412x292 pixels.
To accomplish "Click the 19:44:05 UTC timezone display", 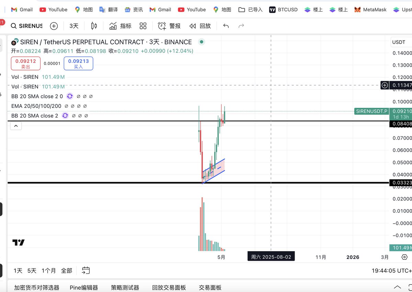I will pyautogui.click(x=391, y=271).
